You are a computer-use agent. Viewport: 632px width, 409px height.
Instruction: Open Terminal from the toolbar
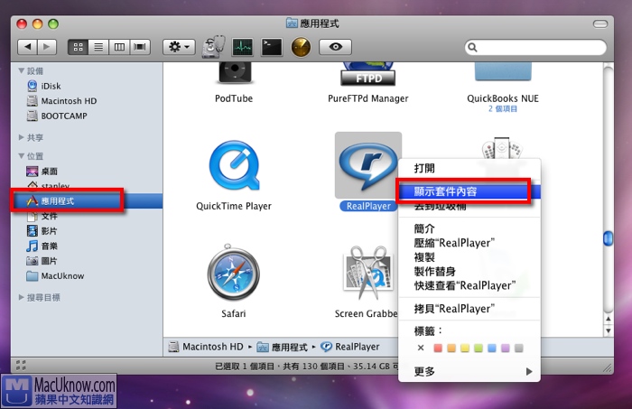tap(272, 47)
